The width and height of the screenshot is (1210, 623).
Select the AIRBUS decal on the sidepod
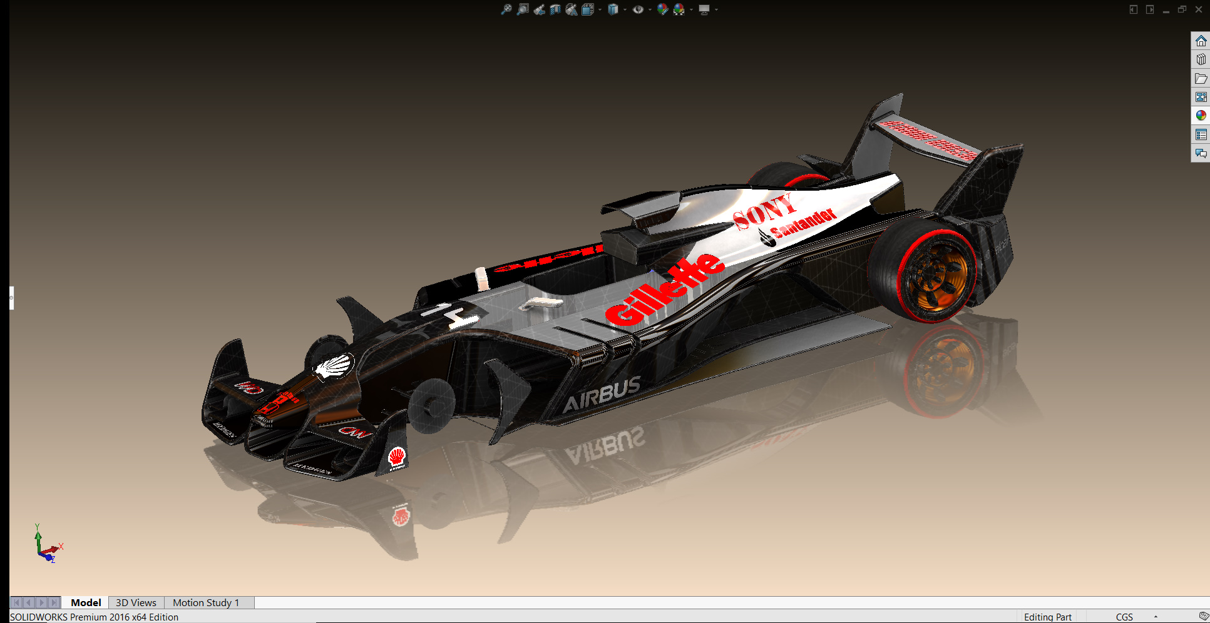pos(602,395)
